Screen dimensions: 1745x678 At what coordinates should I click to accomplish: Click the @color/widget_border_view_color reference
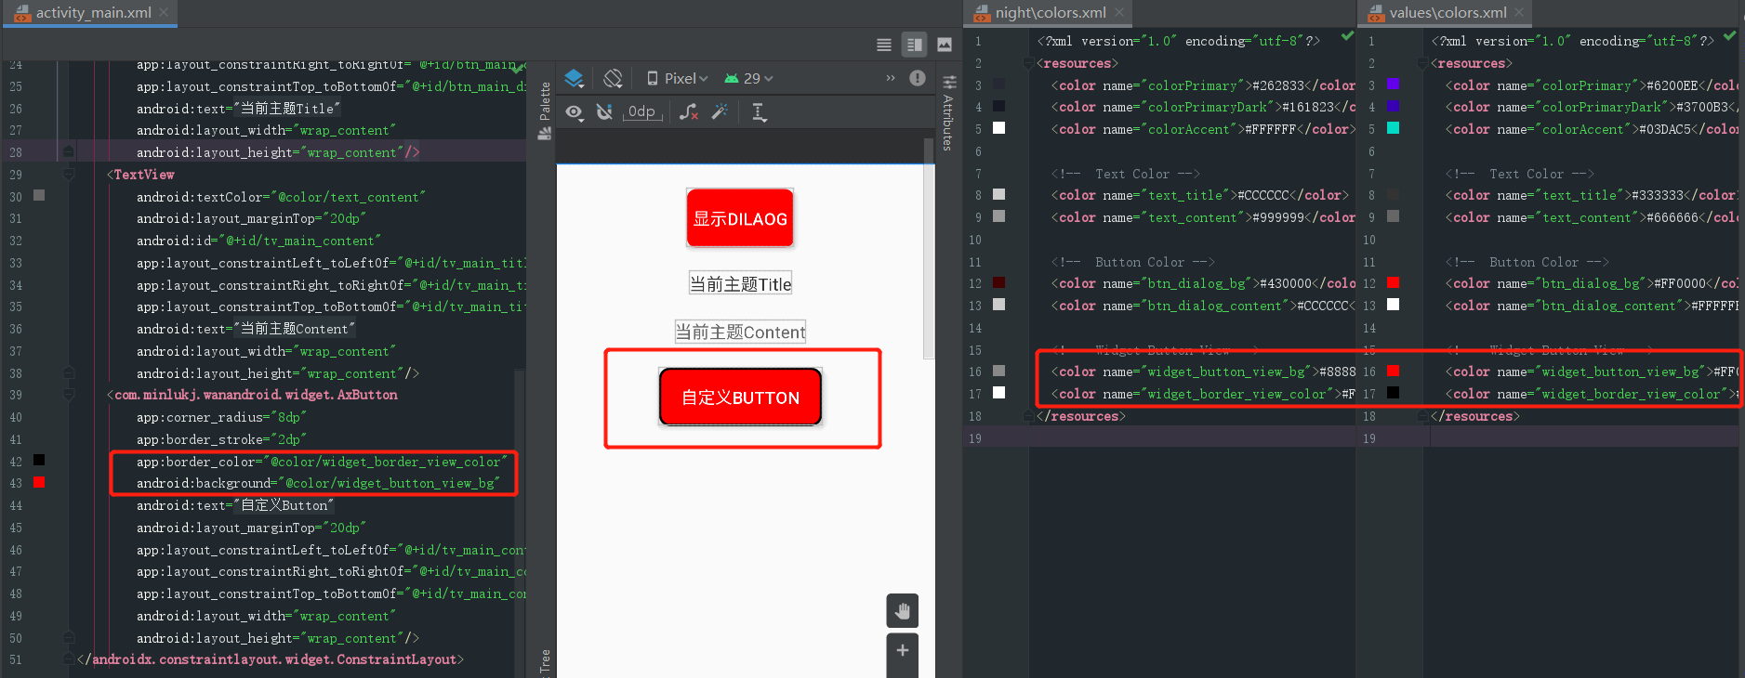click(x=385, y=462)
